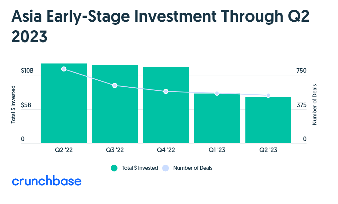Click the Number of Deals axis title
338x204 pixels.
pos(315,104)
